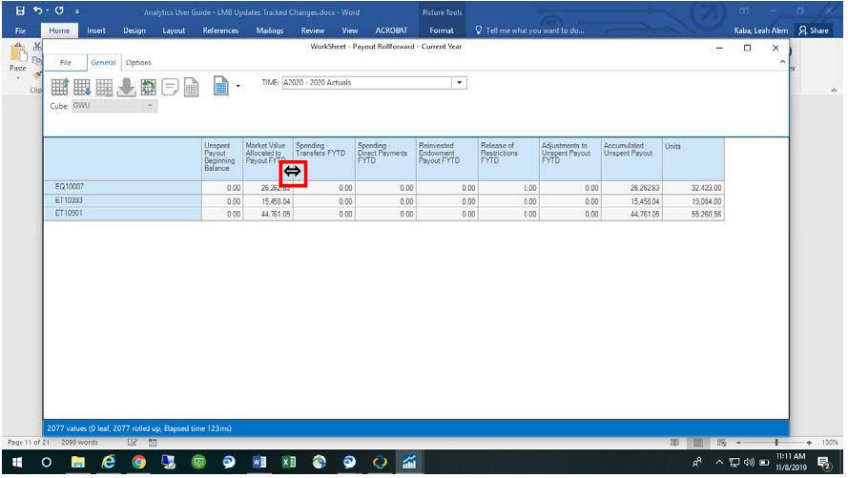Click the taskbar clock showing 11:11 AM
Image resolution: width=848 pixels, height=478 pixels.
[791, 463]
